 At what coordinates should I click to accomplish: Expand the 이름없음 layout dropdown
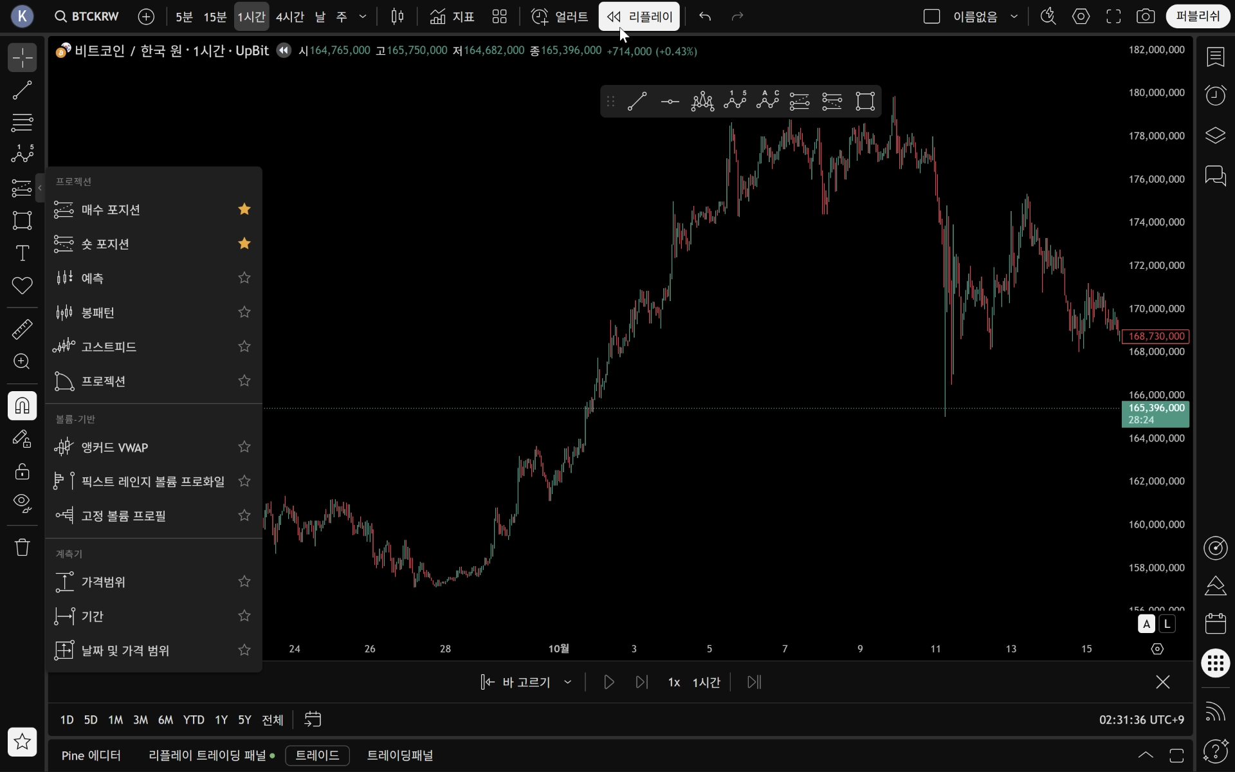(x=1014, y=17)
